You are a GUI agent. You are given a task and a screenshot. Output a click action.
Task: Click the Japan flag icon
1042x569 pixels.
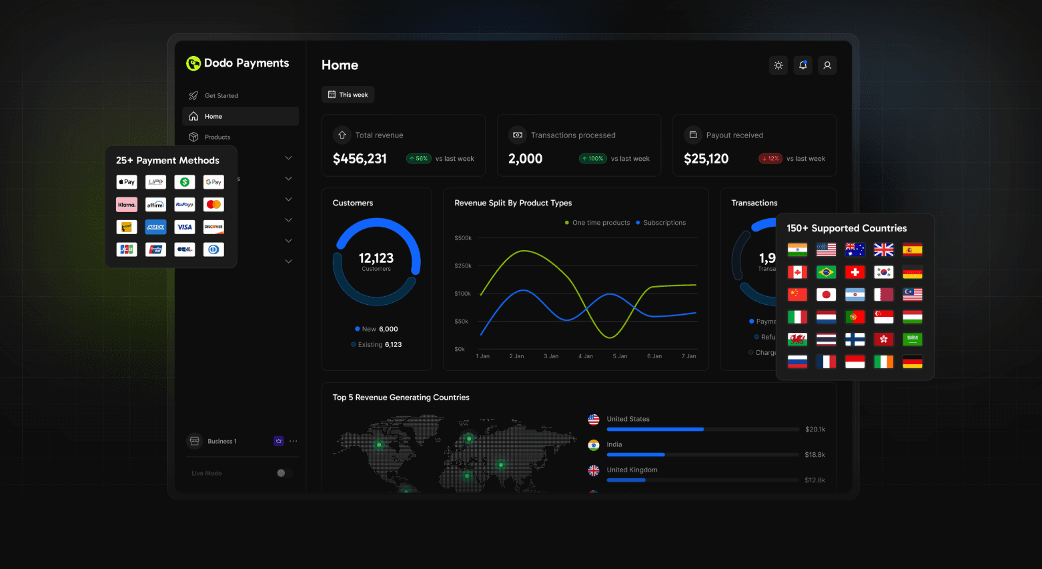(x=826, y=295)
